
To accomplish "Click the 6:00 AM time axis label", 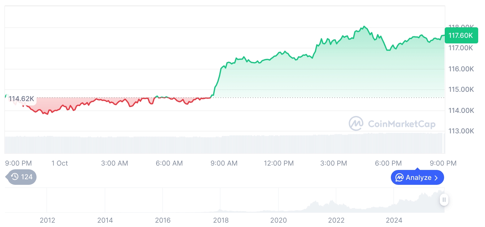I will [x=169, y=163].
